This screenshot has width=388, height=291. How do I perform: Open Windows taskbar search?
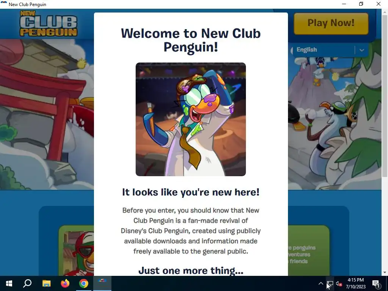(x=27, y=283)
